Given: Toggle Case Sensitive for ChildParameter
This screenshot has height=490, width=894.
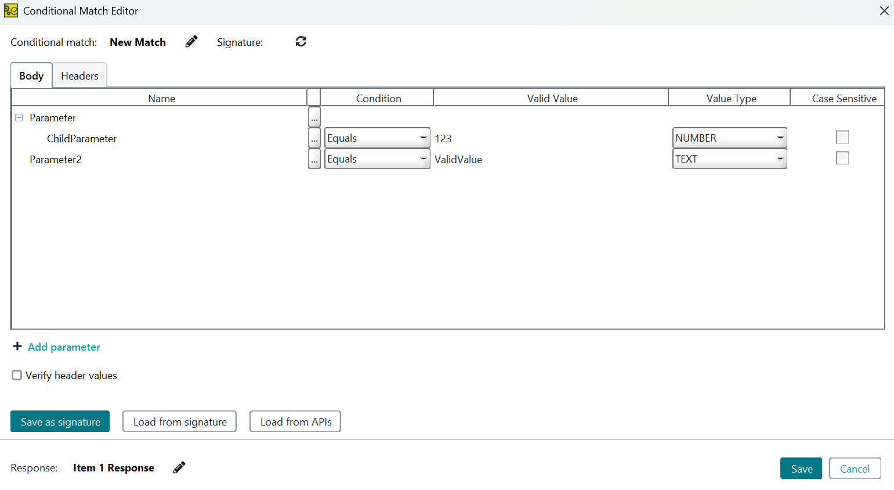Looking at the screenshot, I should coord(842,137).
